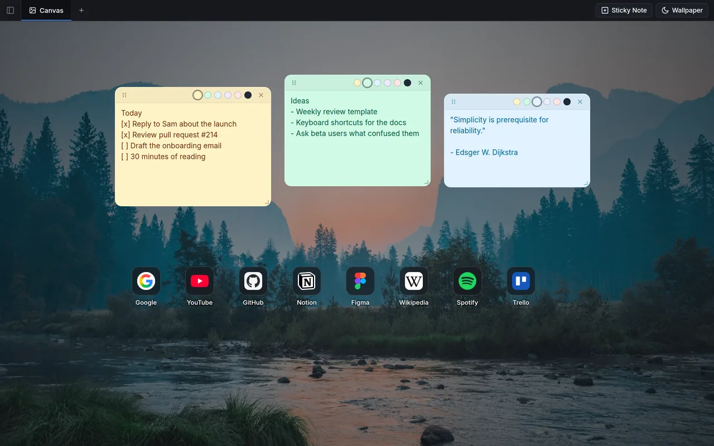Click the line "- Weekly review template"
Screen dimensions: 714x446
point(334,111)
